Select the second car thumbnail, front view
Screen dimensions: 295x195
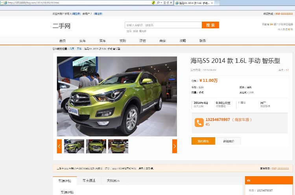pos(96,146)
